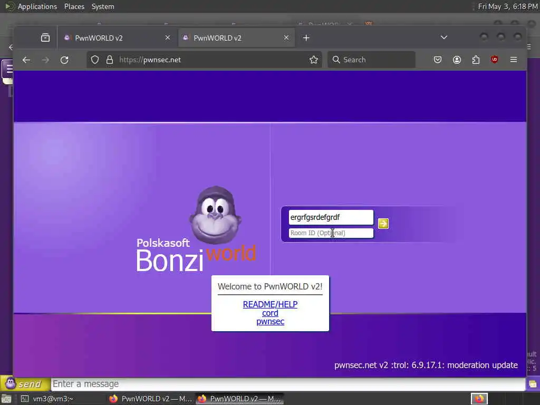
Task: Open the Applications menu
Action: 37,6
